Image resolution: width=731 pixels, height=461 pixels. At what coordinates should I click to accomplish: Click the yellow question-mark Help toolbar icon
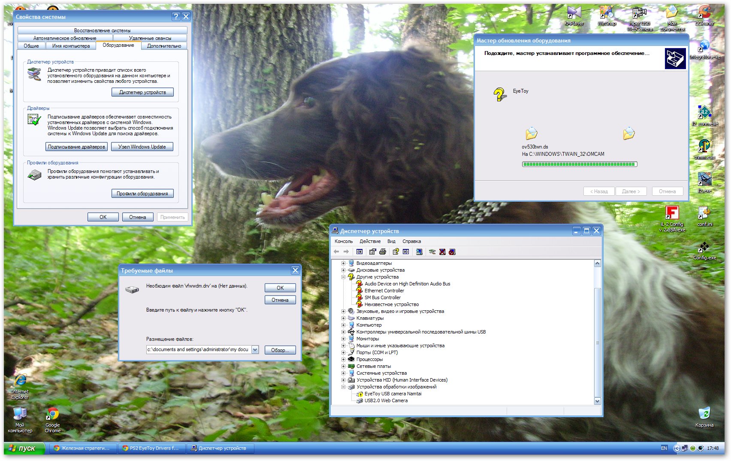coord(396,252)
